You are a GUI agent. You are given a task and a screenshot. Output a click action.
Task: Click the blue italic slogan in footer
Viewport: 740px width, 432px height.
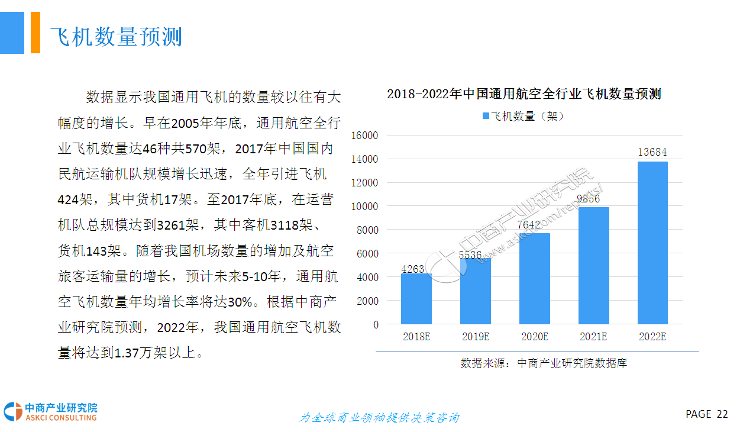379,418
